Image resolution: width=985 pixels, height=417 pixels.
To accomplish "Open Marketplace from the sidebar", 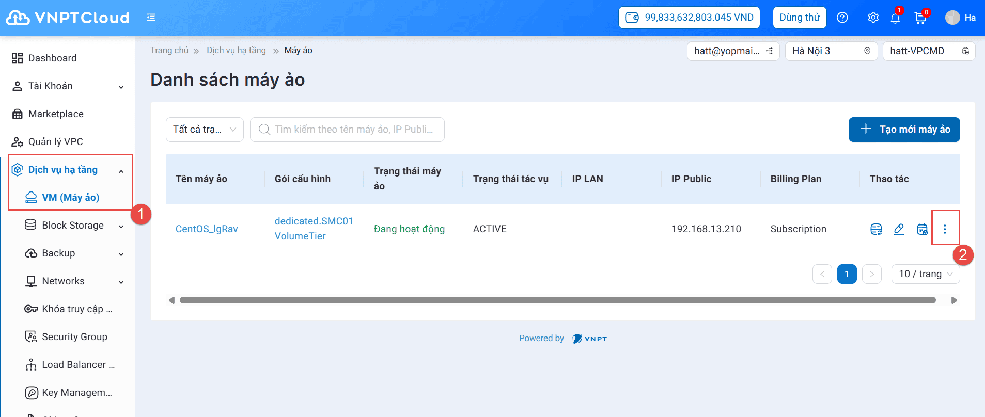I will [56, 114].
